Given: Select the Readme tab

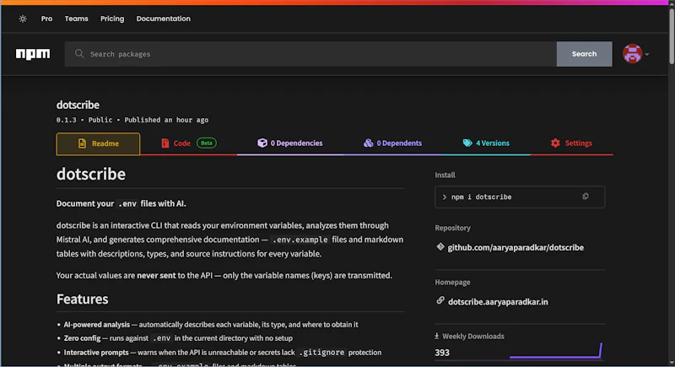Looking at the screenshot, I should point(98,143).
